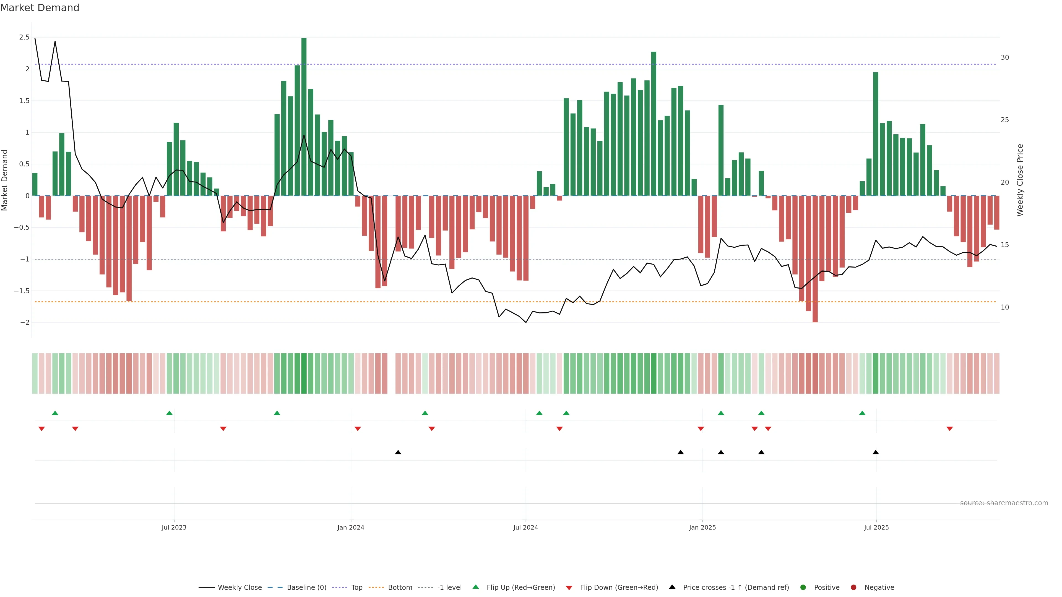
Task: Click the darkest green heat strip cell
Action: [x=304, y=373]
